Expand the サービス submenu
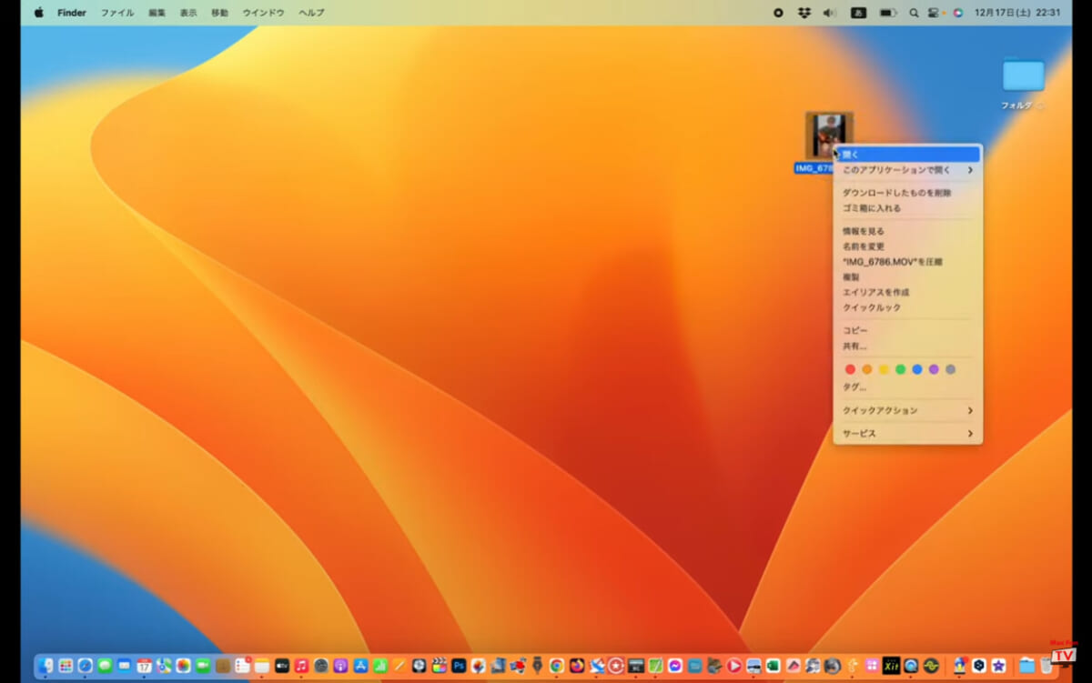The width and height of the screenshot is (1092, 683). pos(907,434)
